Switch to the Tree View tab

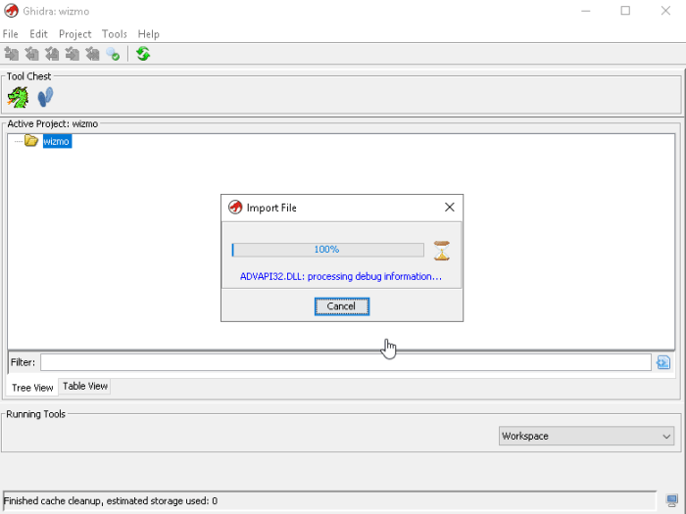32,388
